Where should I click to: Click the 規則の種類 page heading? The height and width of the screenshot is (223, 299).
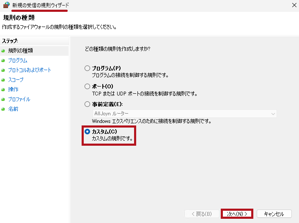click(19, 18)
